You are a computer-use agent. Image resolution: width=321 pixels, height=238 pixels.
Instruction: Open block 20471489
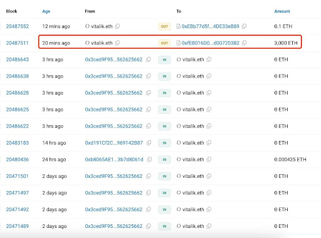(x=18, y=226)
